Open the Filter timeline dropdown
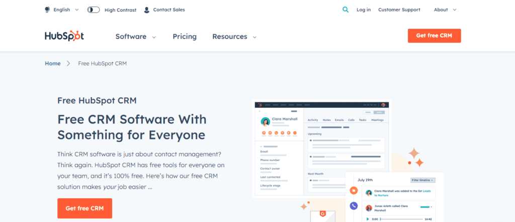Viewport: 515px width, 222px height. (x=423, y=180)
